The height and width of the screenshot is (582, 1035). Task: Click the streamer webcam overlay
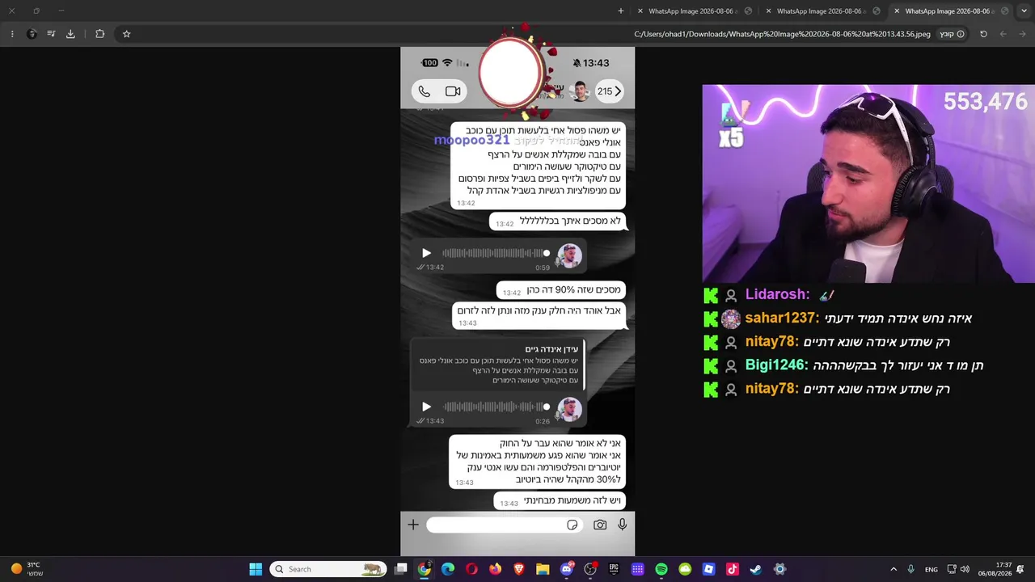pyautogui.click(x=868, y=183)
